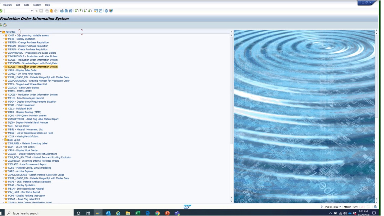Image resolution: width=384 pixels, height=216 pixels.
Task: Select ZSM02 - On Time MAD Report
Action: coord(24,73)
